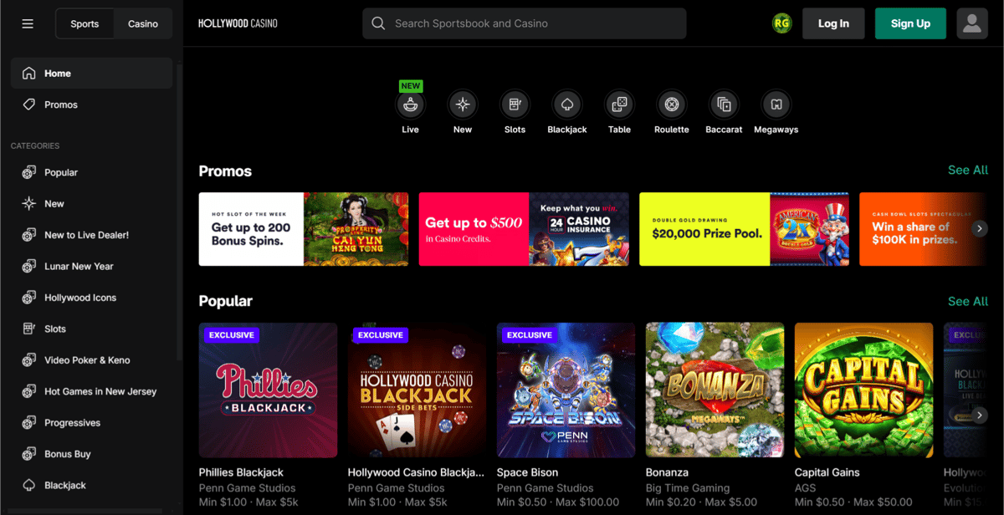Click the Lunar New Year sidebar icon
This screenshot has width=1004, height=515.
pos(29,267)
